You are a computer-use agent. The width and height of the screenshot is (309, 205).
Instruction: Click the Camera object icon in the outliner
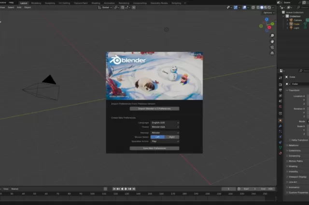tap(291, 20)
